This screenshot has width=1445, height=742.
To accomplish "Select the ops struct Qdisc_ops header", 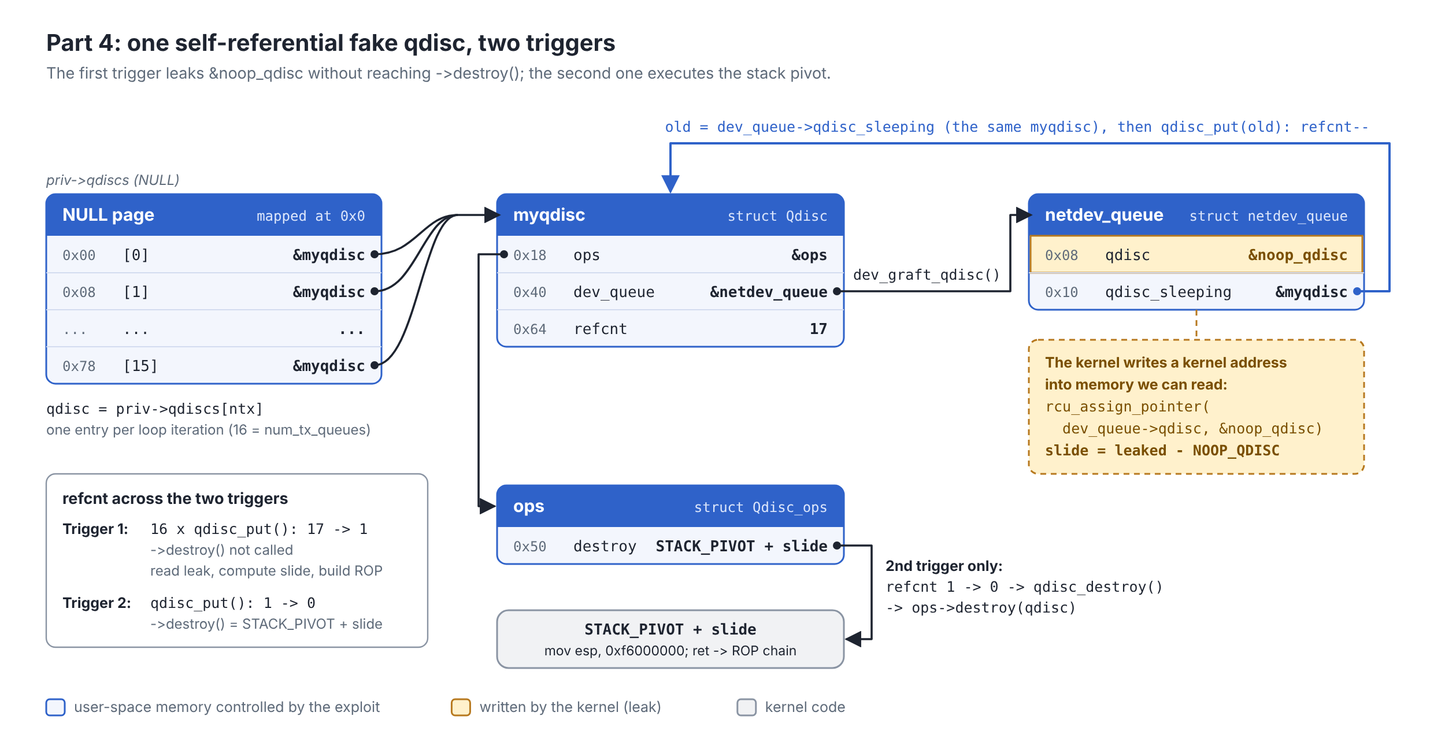I will pos(670,506).
